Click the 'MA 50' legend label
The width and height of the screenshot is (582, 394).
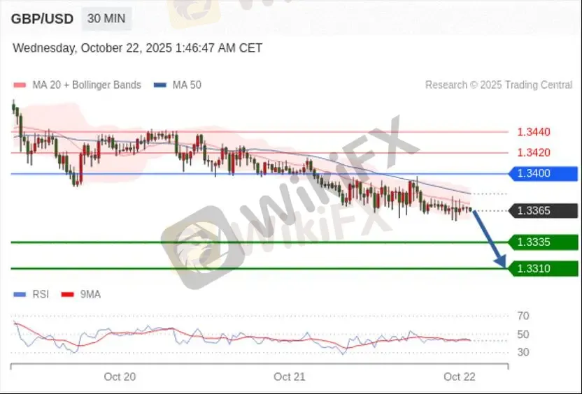click(x=187, y=85)
